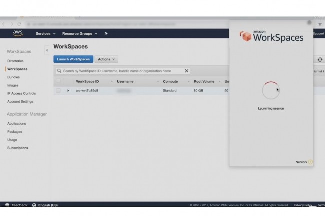
Task: Open the Services menu
Action: [45, 34]
